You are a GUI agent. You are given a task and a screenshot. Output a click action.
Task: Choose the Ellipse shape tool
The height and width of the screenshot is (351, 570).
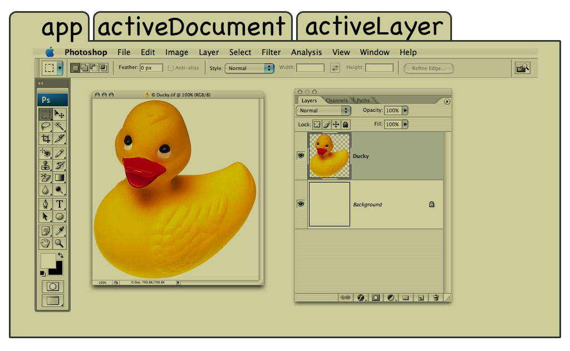(x=59, y=216)
